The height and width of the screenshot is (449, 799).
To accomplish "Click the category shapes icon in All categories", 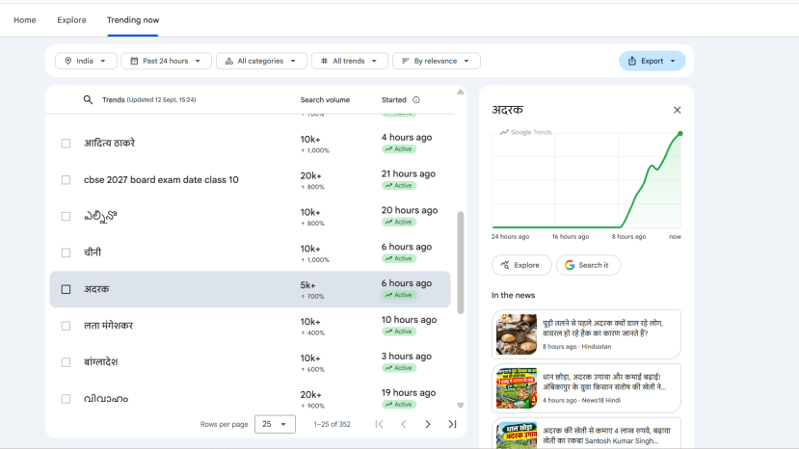I will 229,61.
